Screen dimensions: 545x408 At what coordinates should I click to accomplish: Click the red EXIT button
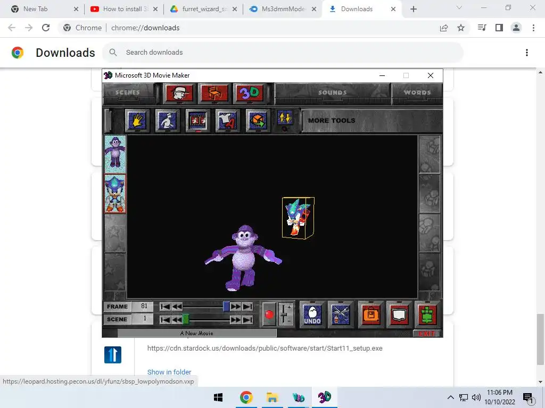pyautogui.click(x=427, y=334)
